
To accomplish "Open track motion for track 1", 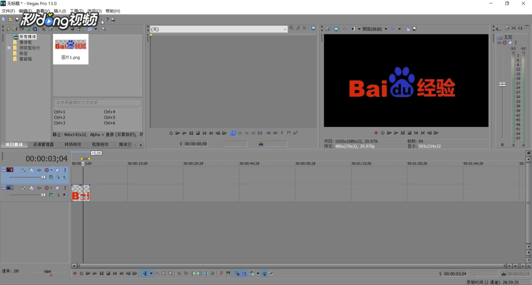I will pos(31,170).
